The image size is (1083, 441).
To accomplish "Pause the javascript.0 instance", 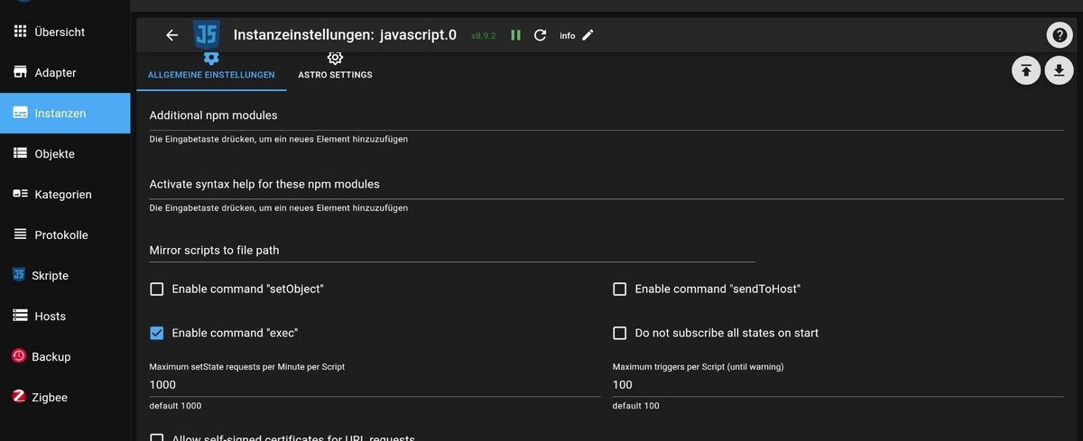I will click(515, 35).
